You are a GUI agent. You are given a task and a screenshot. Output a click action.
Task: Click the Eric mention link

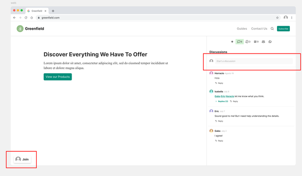click(x=223, y=96)
